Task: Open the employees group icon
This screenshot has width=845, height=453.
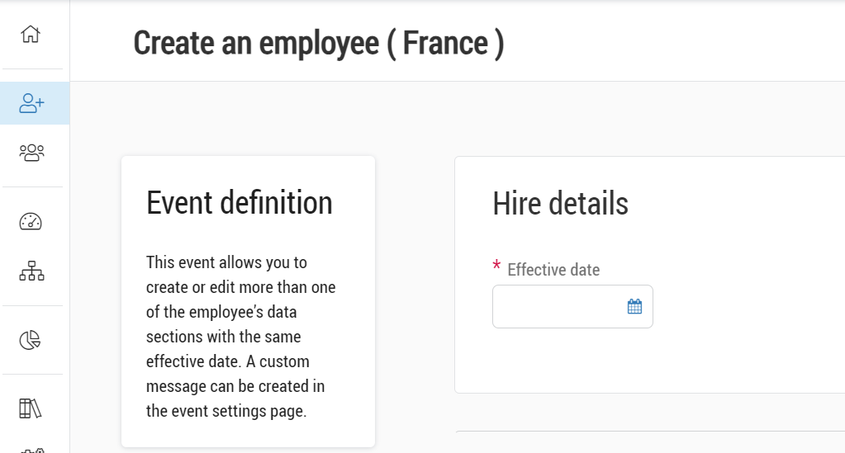Action: click(x=31, y=152)
